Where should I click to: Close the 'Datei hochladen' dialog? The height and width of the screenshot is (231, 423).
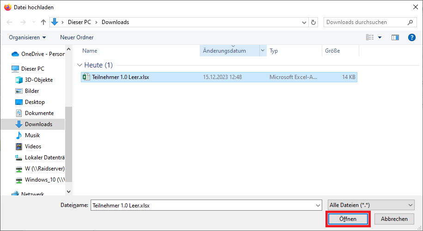pyautogui.click(x=416, y=7)
